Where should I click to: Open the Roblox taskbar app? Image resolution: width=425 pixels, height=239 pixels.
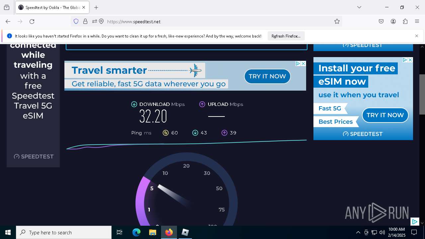click(x=185, y=232)
